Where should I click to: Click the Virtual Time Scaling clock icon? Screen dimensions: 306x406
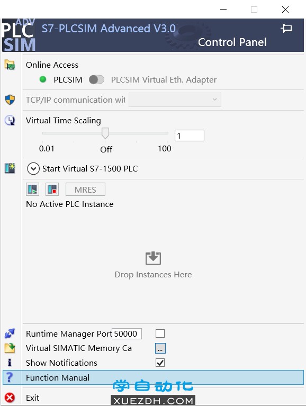10,120
